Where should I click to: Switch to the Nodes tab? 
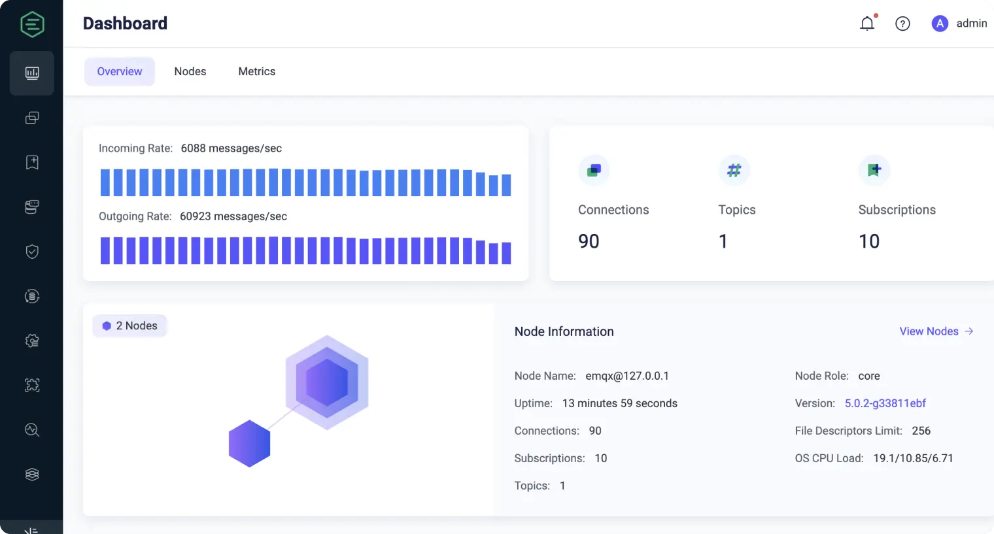190,71
